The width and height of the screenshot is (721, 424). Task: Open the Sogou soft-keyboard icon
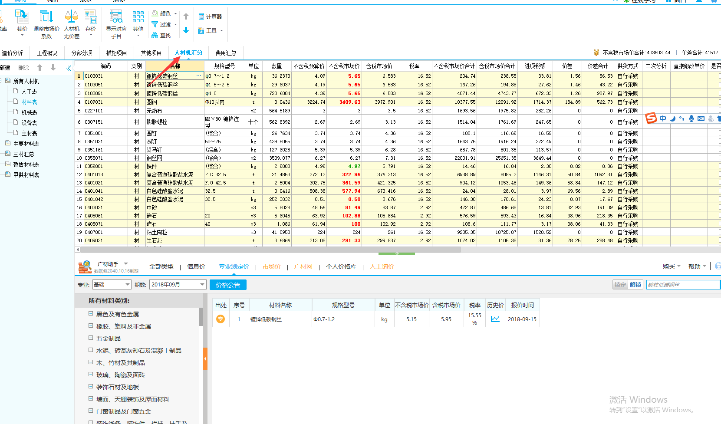pyautogui.click(x=701, y=118)
